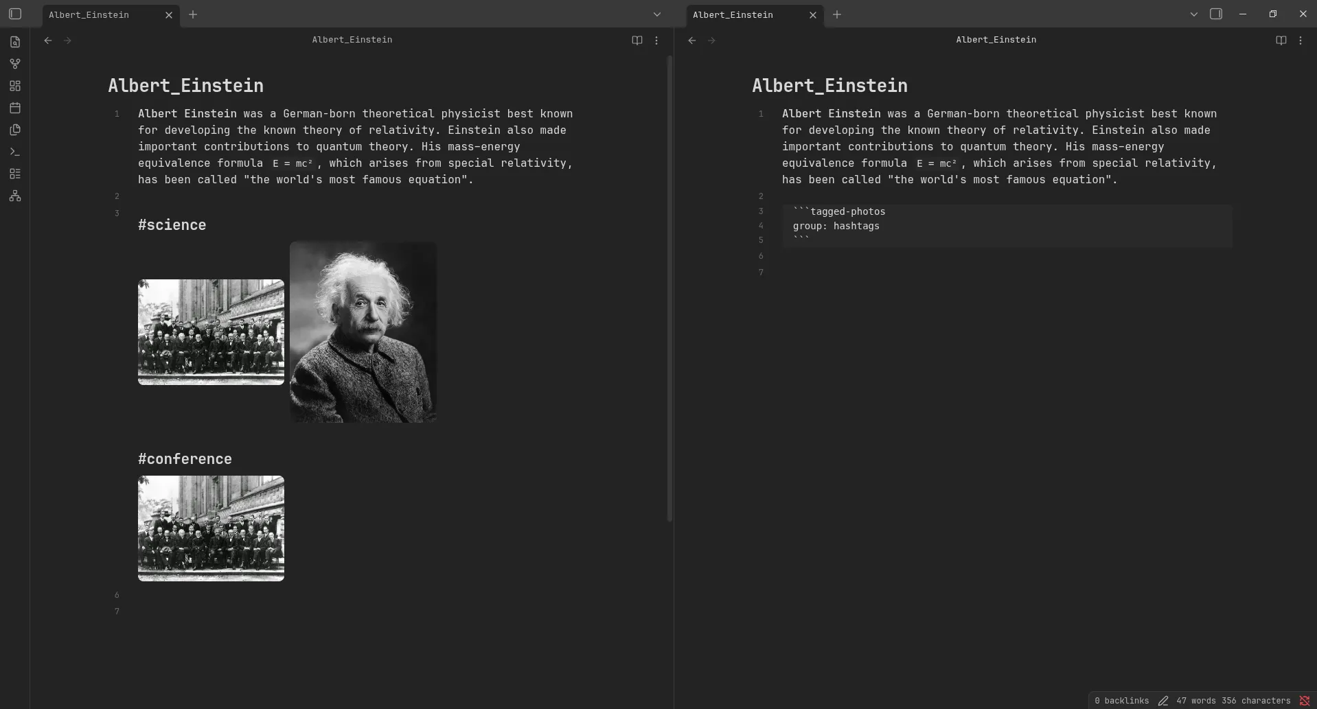Click Albert_Einstein note title in left pane
Screen dimensions: 1317x709
tap(185, 86)
